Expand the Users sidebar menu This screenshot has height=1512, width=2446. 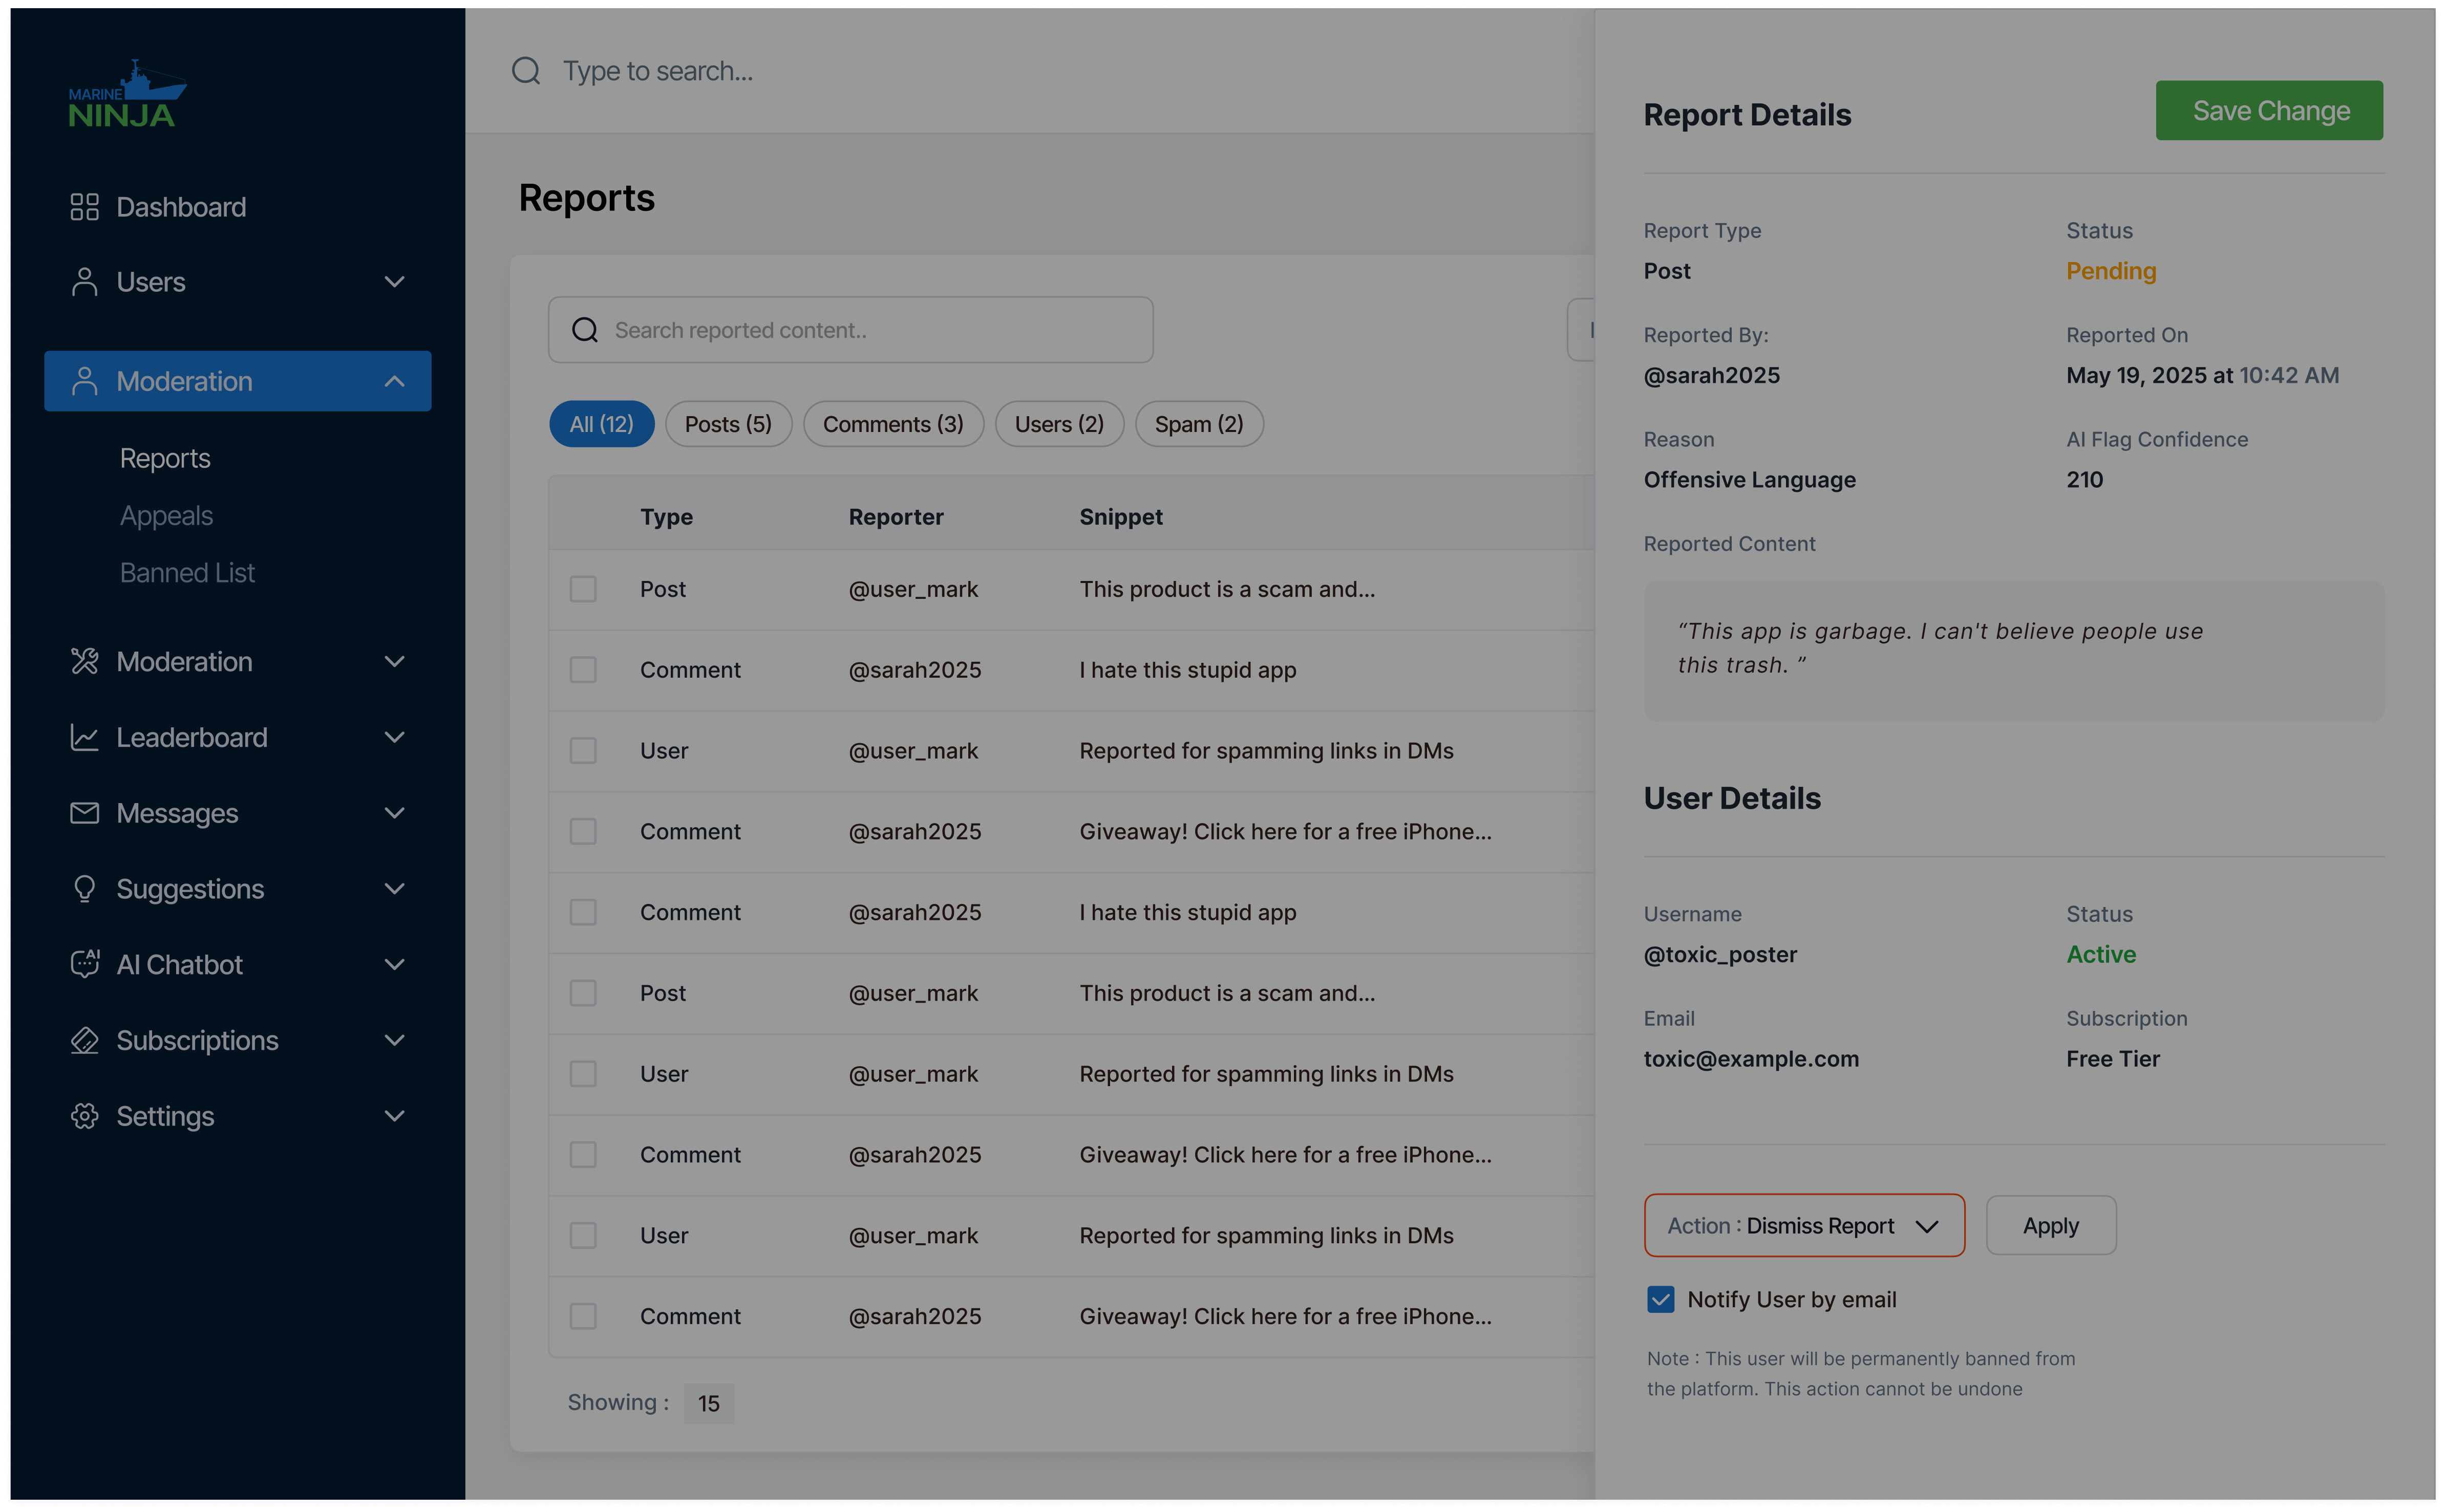394,282
